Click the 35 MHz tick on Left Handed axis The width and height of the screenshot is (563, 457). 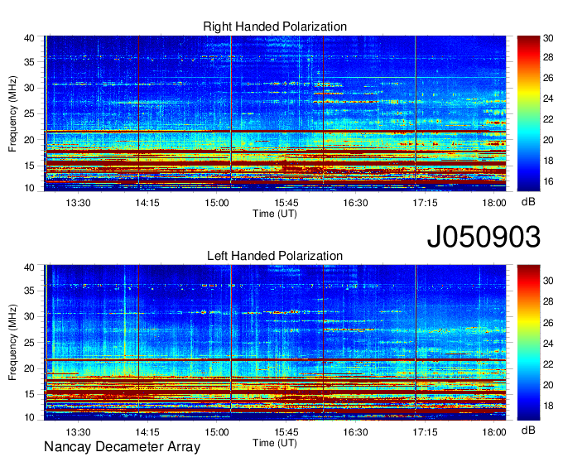click(29, 291)
